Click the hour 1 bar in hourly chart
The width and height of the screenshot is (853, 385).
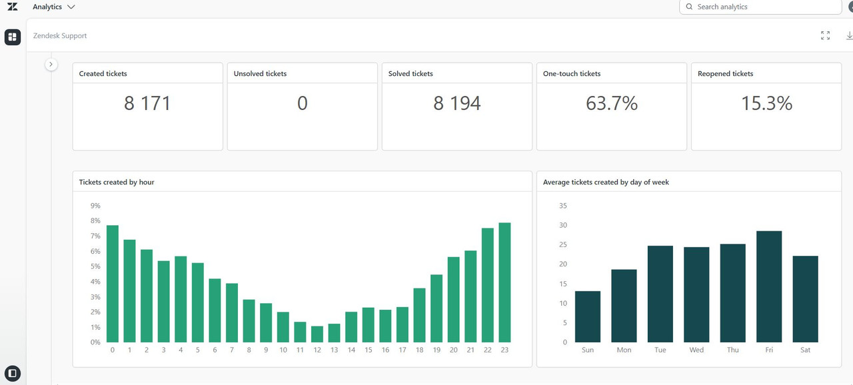pyautogui.click(x=129, y=291)
